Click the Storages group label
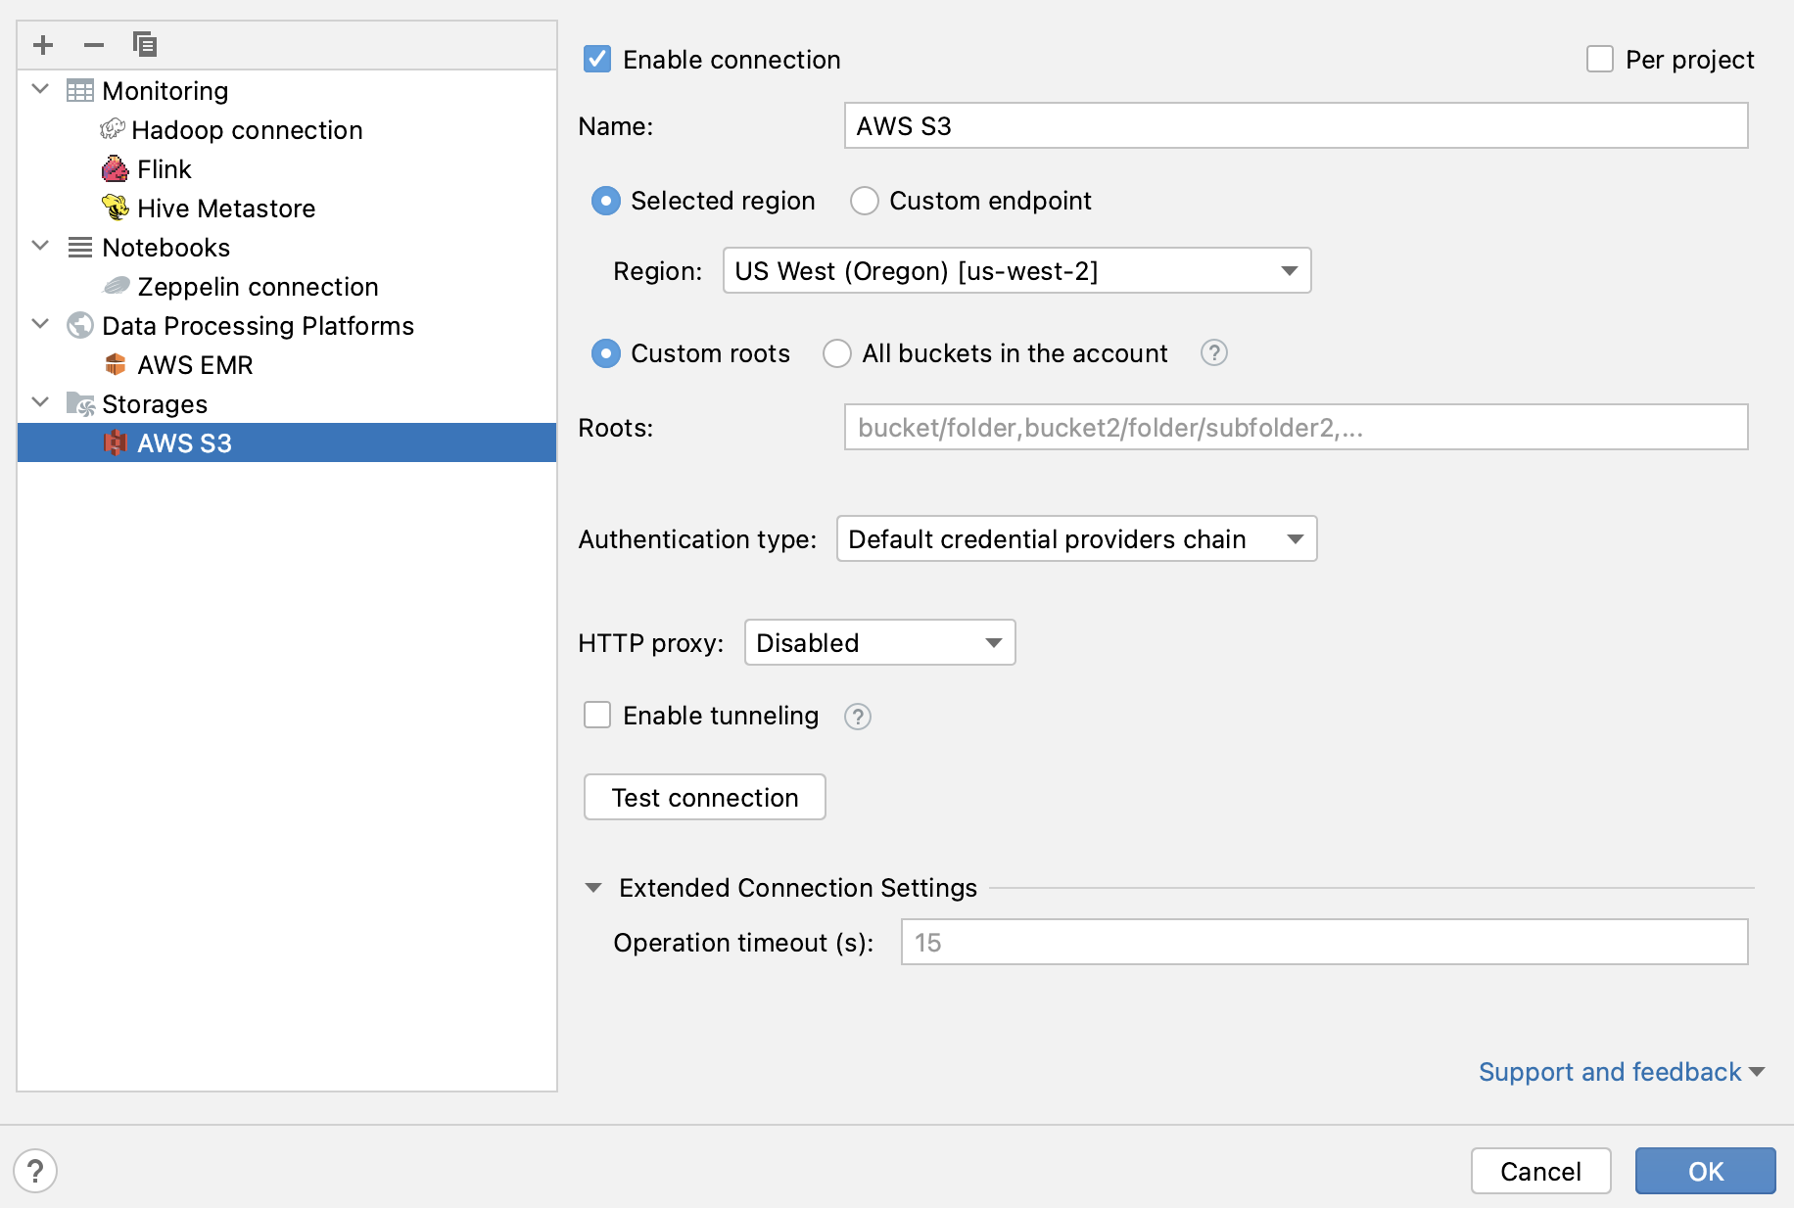 (155, 404)
